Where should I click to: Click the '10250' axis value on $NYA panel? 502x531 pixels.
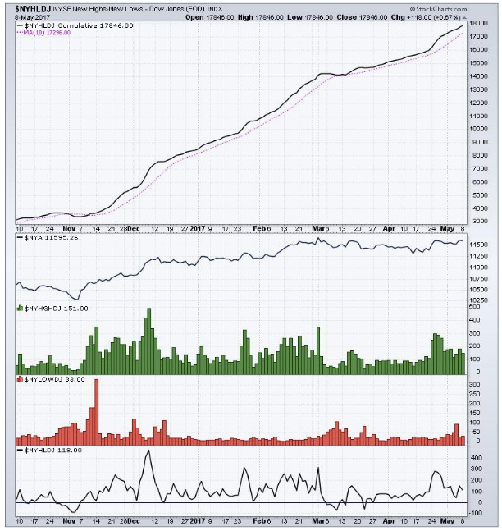pyautogui.click(x=478, y=300)
